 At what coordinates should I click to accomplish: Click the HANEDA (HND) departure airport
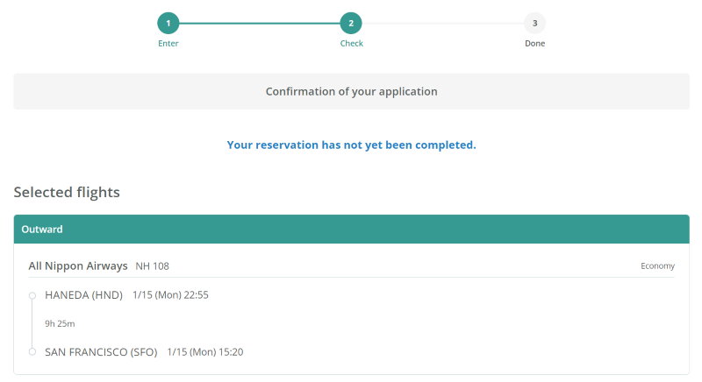pyautogui.click(x=83, y=295)
